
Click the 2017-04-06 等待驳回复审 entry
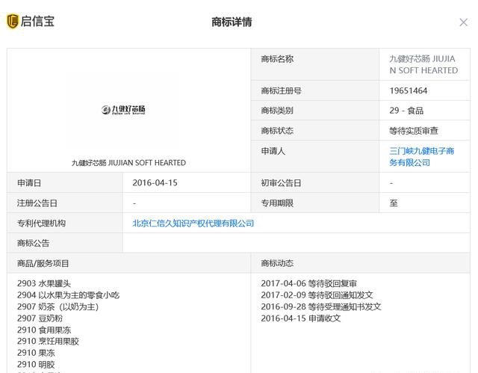click(x=308, y=283)
